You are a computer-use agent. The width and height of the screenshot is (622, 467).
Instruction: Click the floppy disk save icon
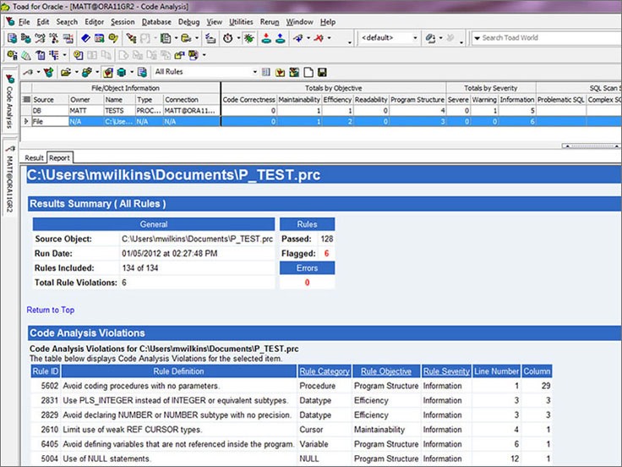322,72
